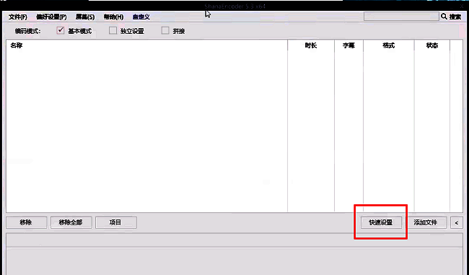Open the 屏幕(S) menu
469x275 pixels.
[85, 17]
